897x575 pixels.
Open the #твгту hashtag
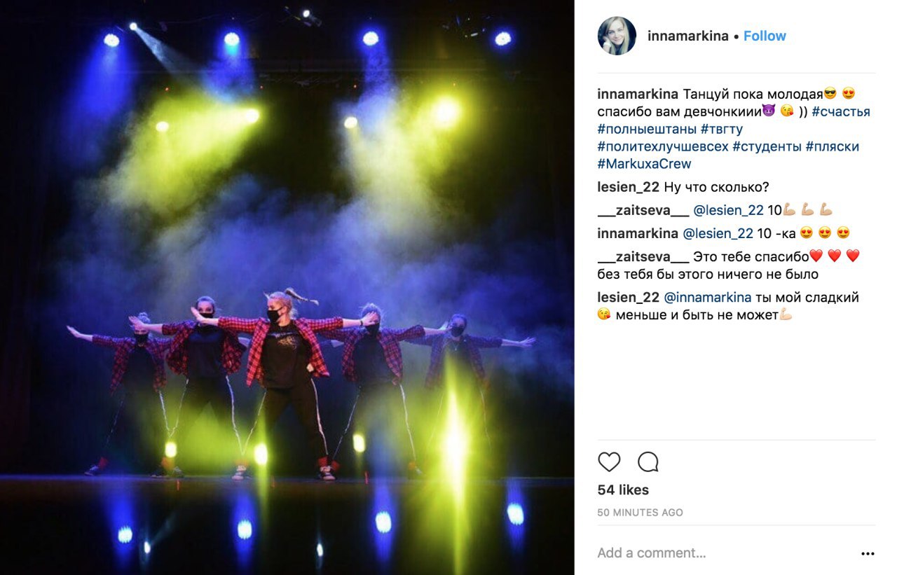point(722,130)
